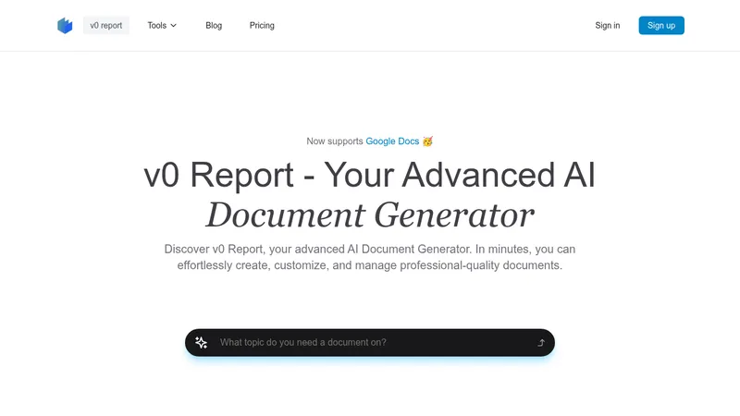Open the Tools menu

(x=162, y=26)
